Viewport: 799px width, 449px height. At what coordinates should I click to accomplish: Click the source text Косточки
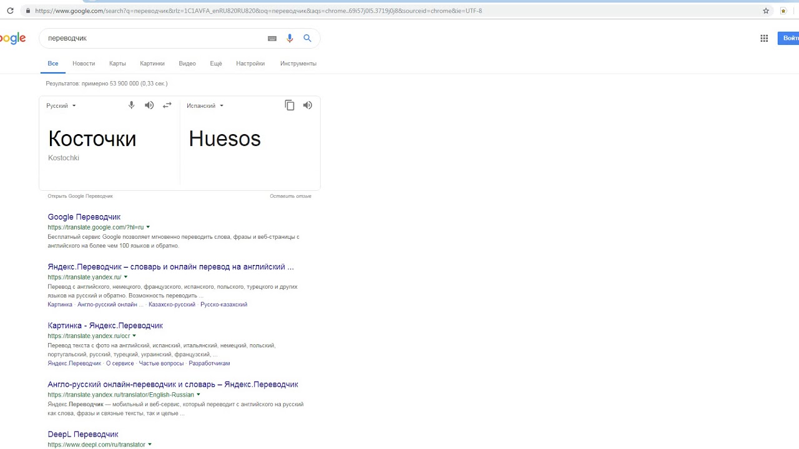[92, 138]
